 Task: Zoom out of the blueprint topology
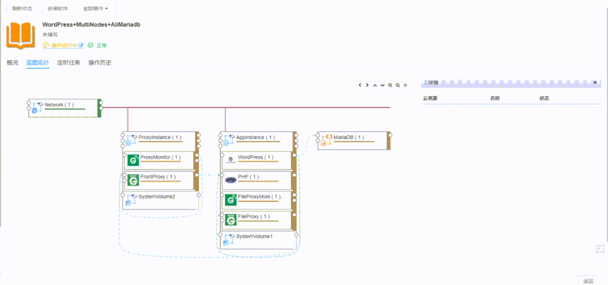point(397,85)
